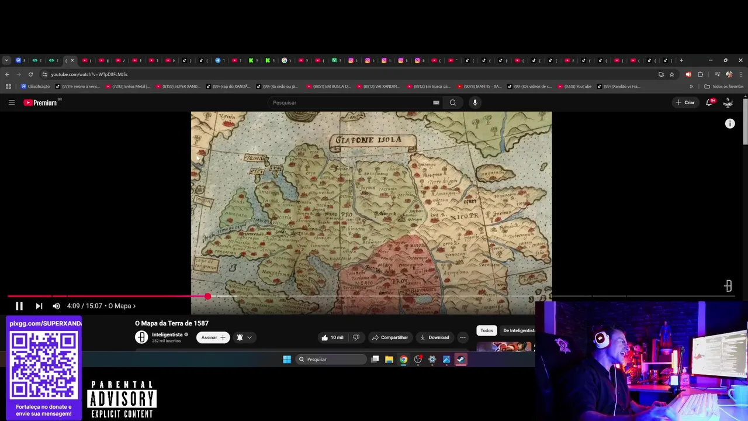
Task: Go to YouTube Premium home logo
Action: (40, 102)
